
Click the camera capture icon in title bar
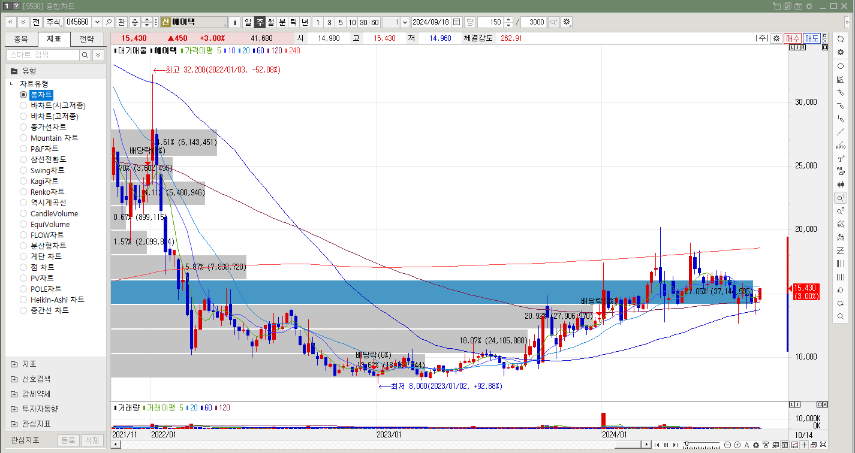(799, 6)
